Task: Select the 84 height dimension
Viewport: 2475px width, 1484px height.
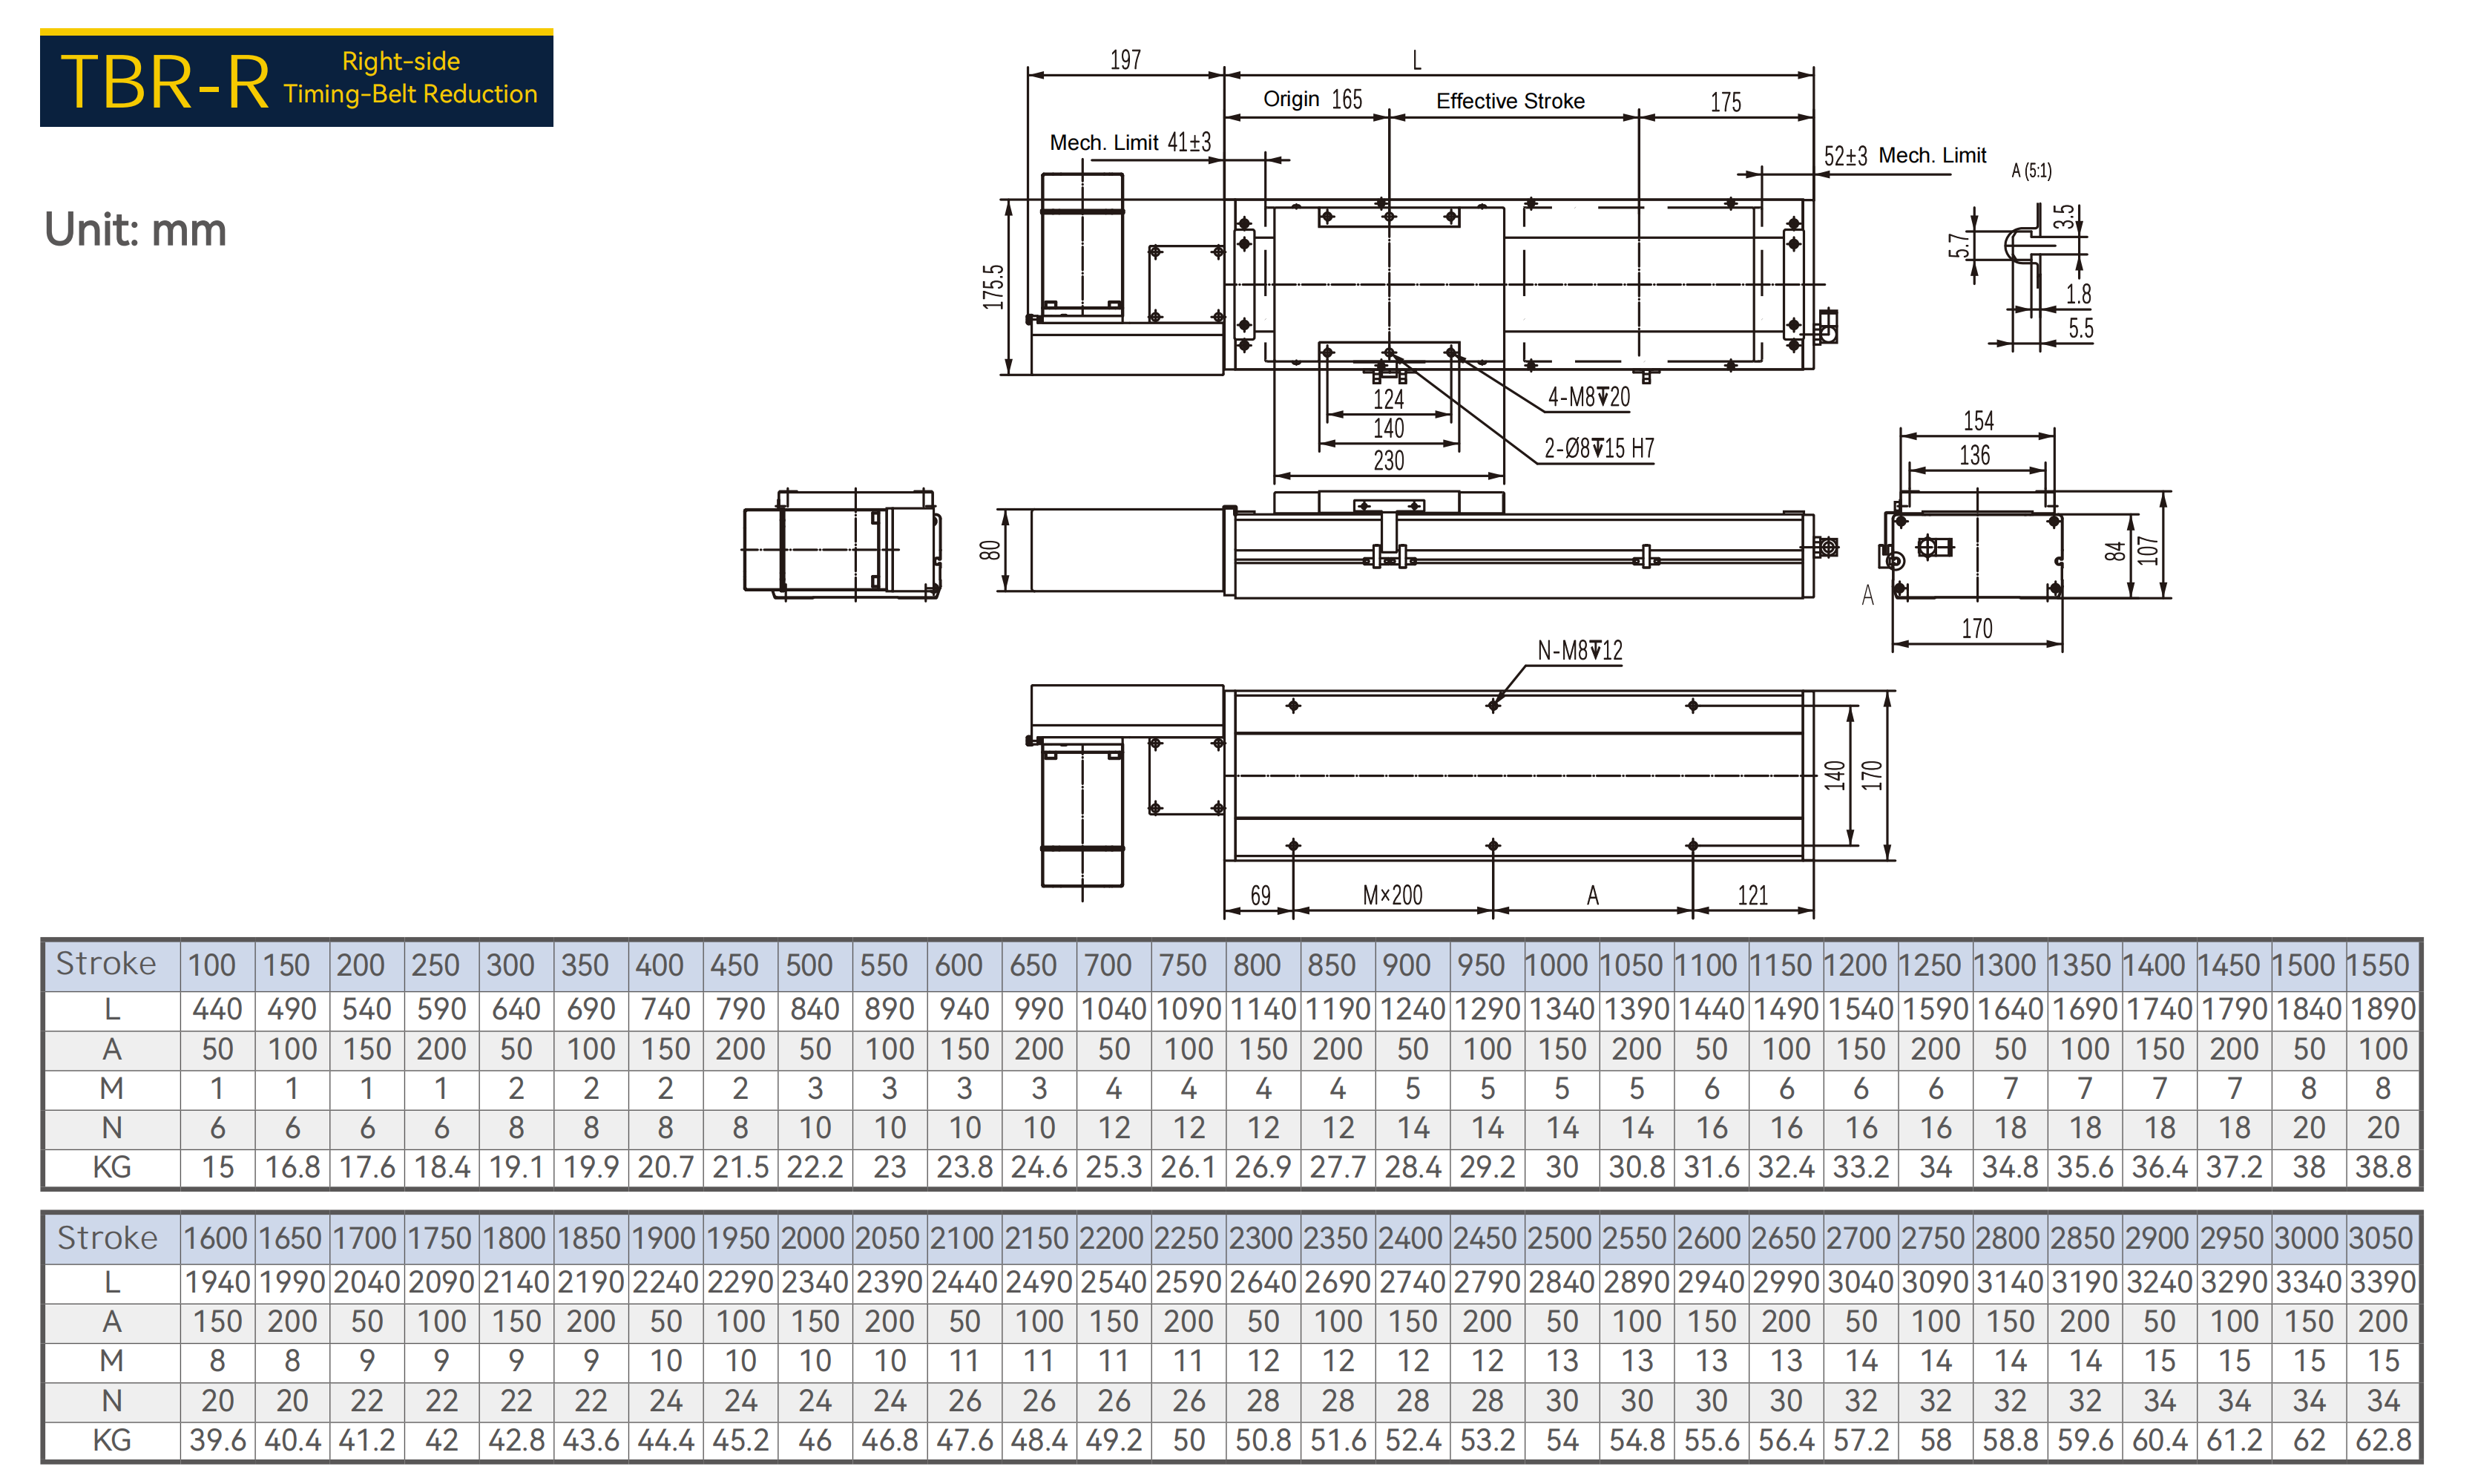Action: 2114,551
